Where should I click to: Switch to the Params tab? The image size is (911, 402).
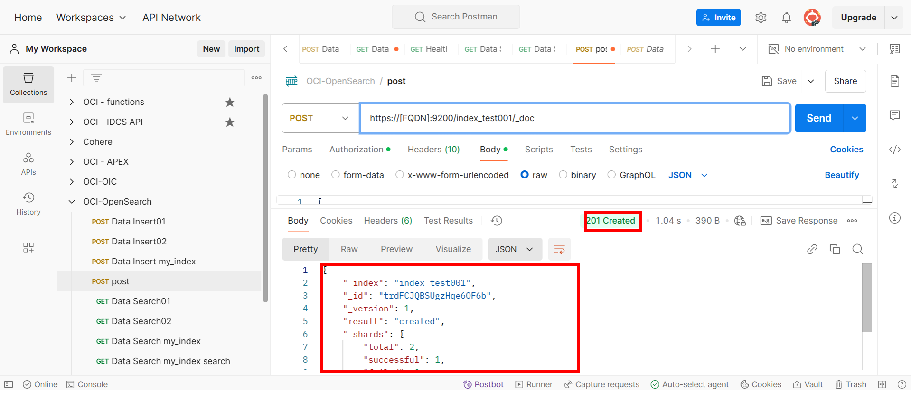point(297,150)
